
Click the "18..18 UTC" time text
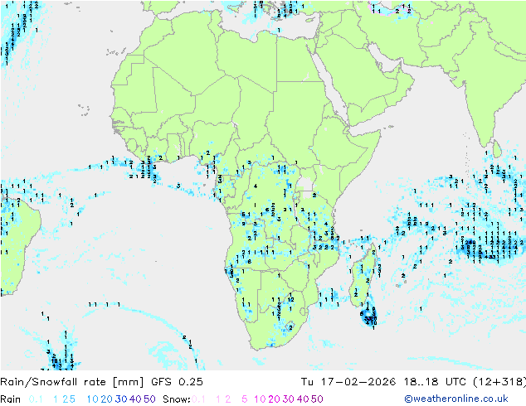tap(435, 382)
